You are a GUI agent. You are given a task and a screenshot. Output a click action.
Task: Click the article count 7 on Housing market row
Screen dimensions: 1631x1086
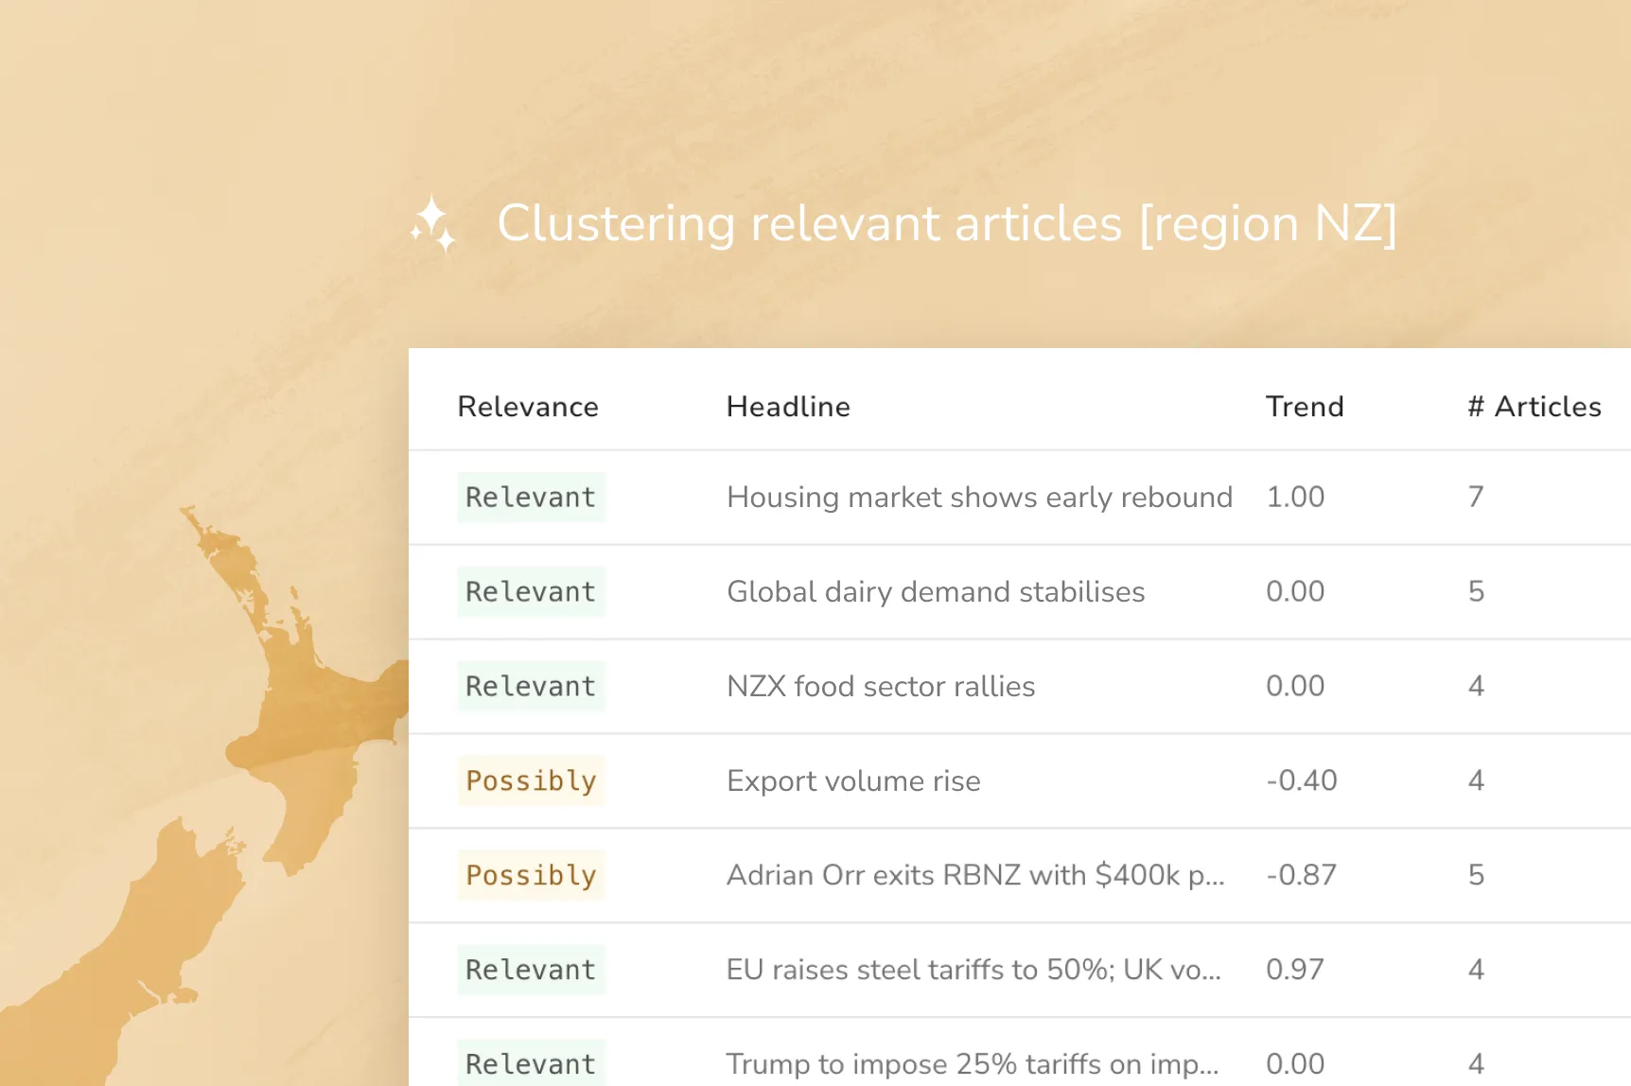coord(1475,497)
